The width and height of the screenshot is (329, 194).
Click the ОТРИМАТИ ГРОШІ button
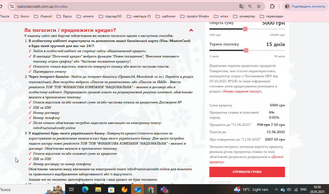tap(247, 172)
